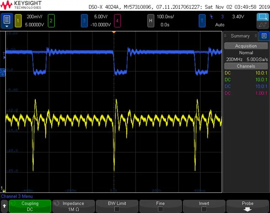Open the Horizontal H settings button

point(151,21)
